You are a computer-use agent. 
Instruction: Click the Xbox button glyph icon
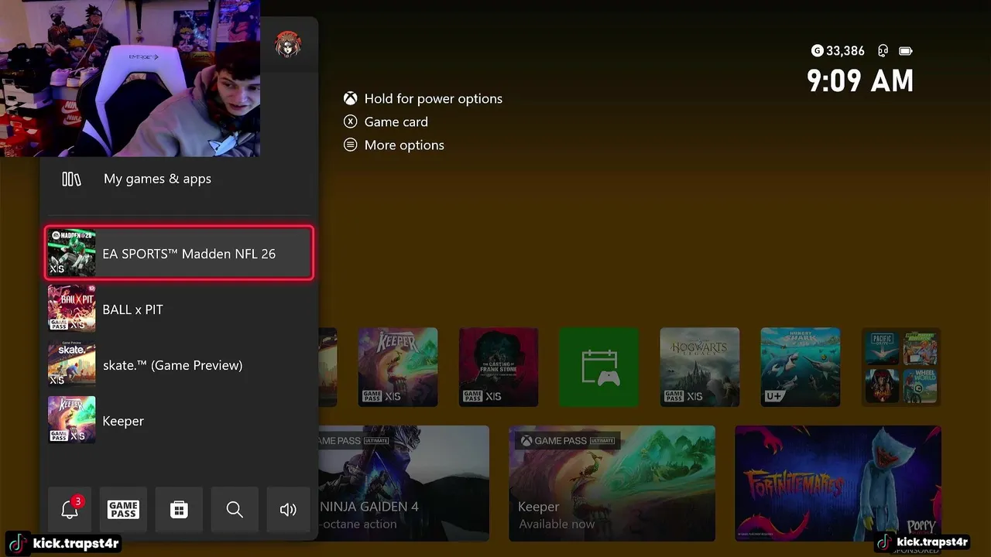coord(351,99)
